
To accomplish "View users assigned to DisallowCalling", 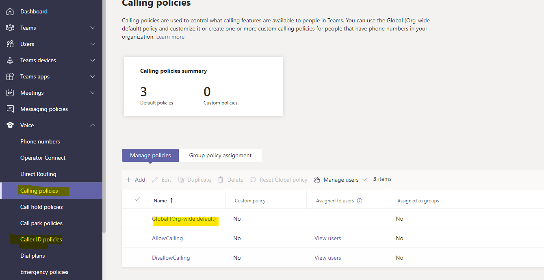I will 327,258.
